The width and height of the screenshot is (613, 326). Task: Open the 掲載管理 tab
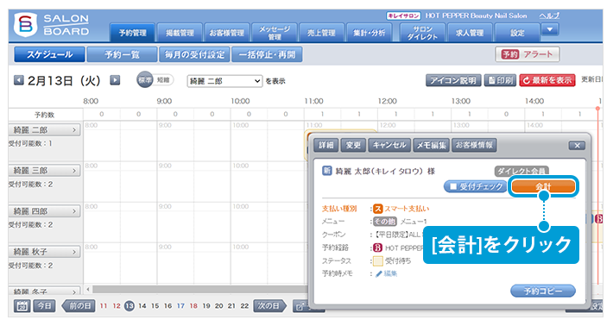click(180, 33)
